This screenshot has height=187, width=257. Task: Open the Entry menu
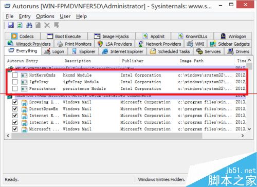25,16
